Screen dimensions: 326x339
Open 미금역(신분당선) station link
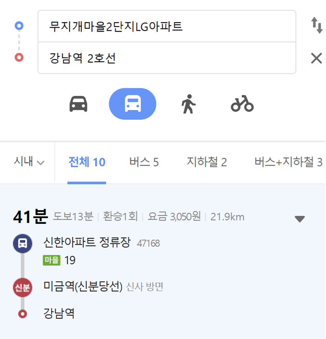click(x=83, y=287)
